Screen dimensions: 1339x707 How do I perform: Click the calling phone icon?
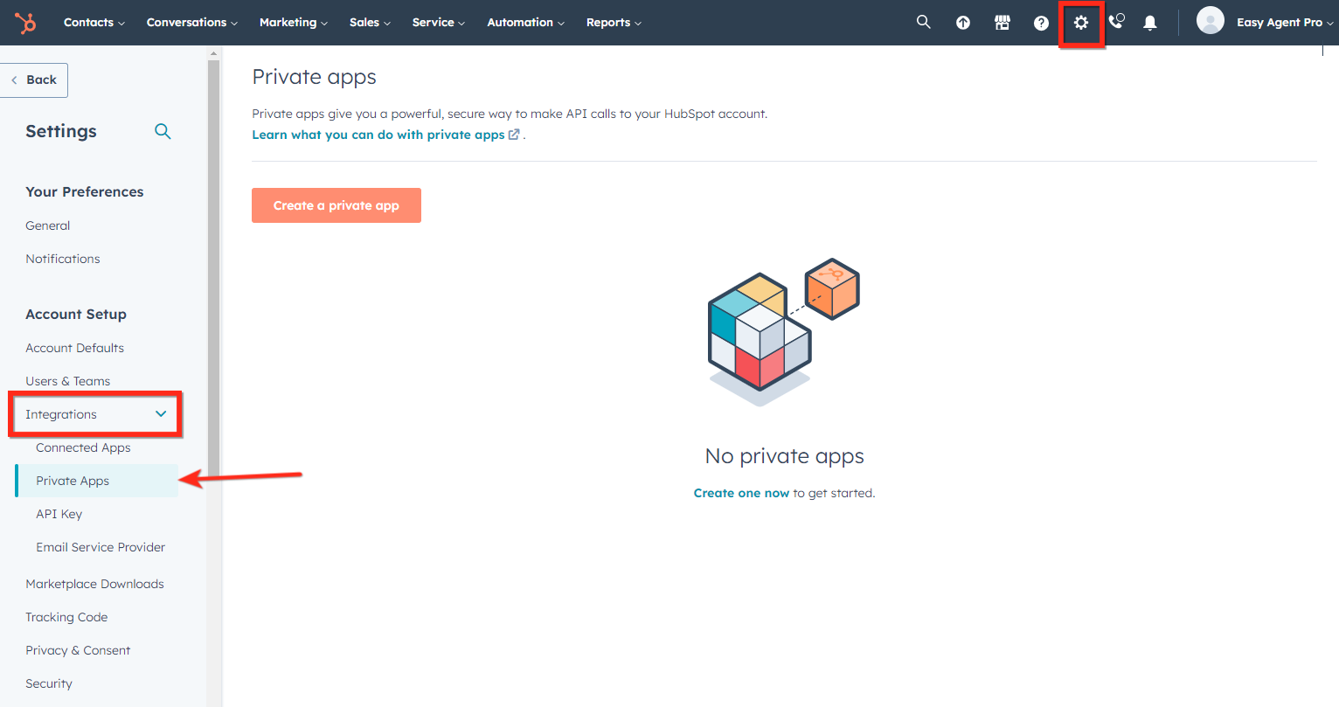[x=1116, y=23]
